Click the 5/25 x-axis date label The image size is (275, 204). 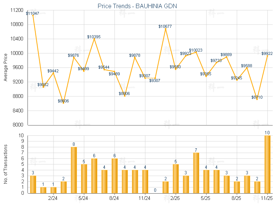(206, 198)
